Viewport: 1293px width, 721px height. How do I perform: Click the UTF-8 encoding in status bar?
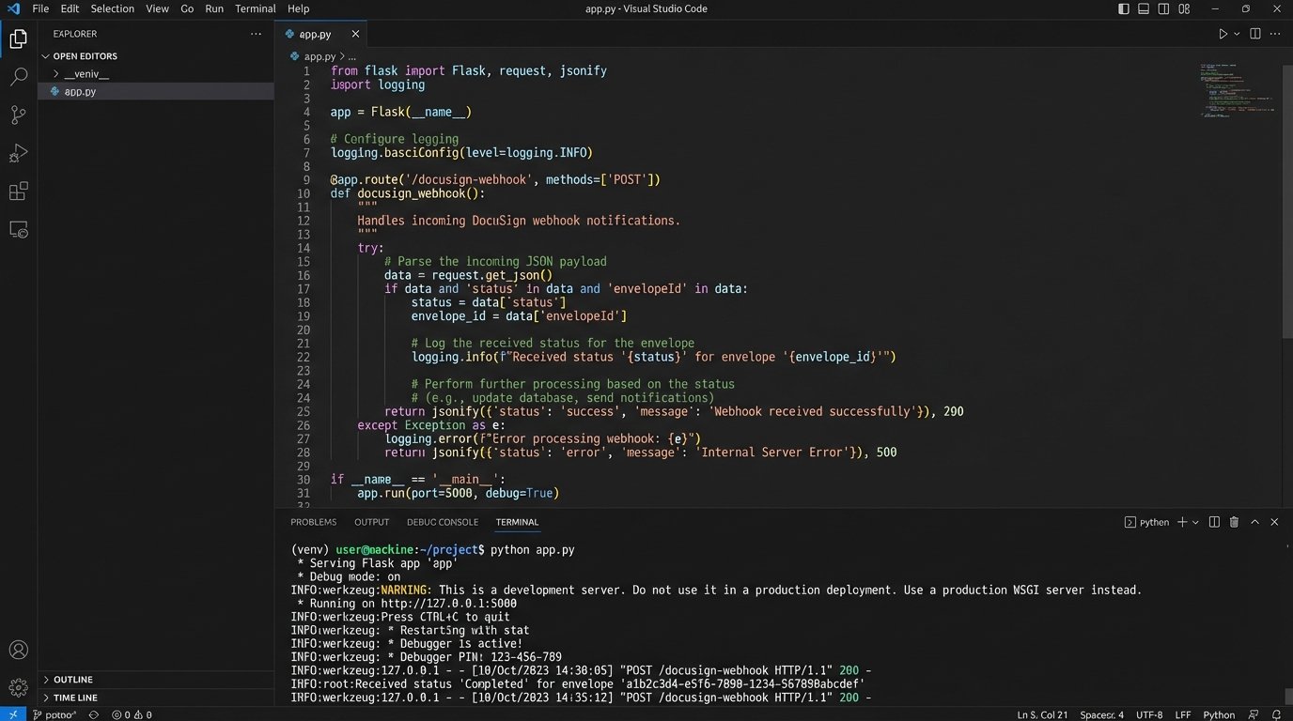[x=1148, y=714]
